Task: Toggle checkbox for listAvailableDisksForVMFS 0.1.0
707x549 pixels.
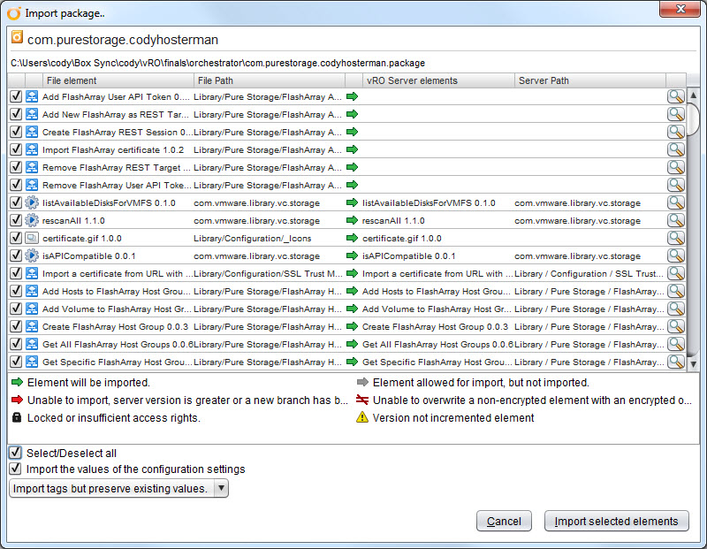Action: 16,202
